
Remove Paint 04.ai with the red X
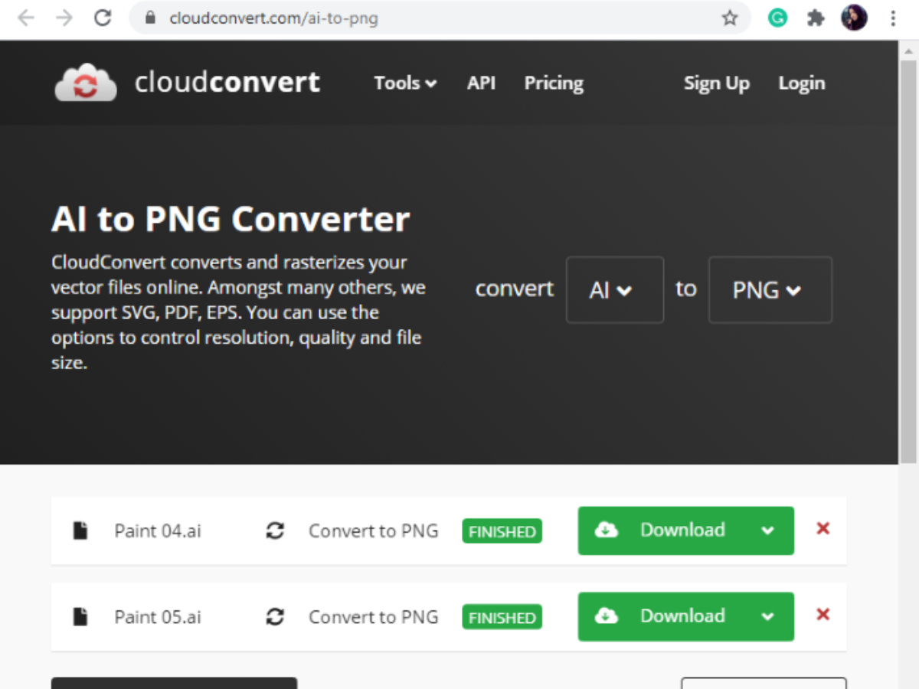click(x=823, y=528)
